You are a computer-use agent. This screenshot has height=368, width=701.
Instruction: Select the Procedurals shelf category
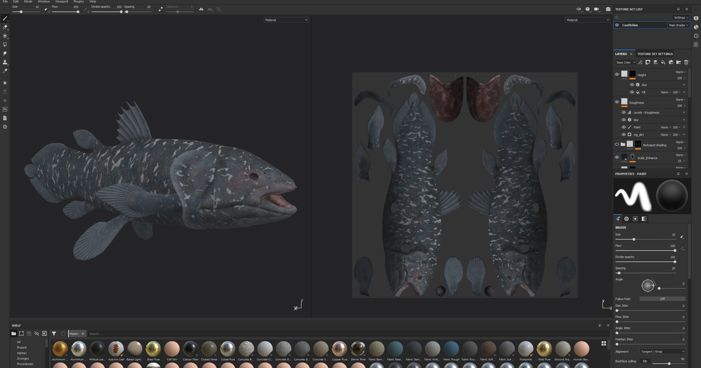click(25, 364)
